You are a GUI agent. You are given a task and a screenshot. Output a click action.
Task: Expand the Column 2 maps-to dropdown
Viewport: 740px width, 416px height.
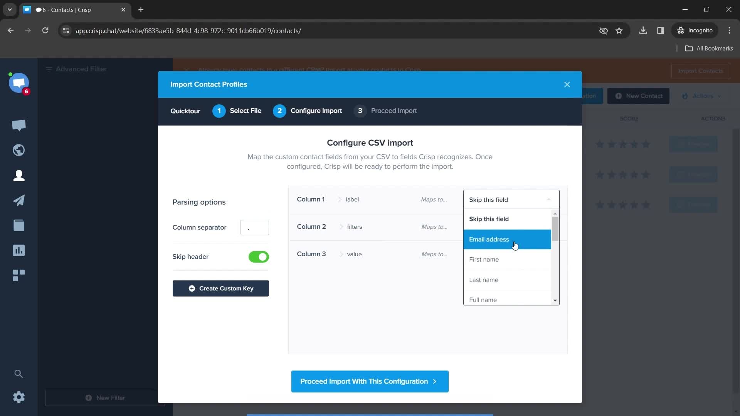(511, 226)
